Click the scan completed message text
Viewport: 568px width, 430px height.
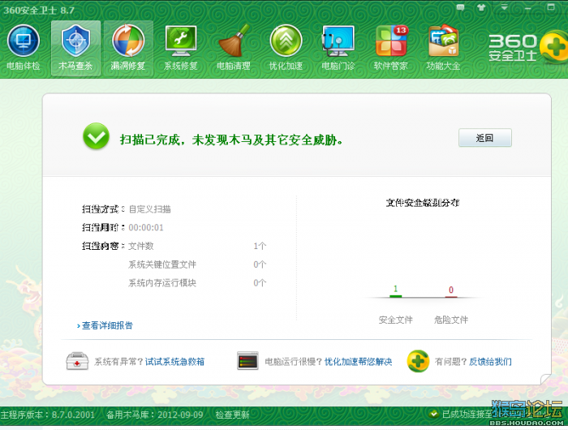click(x=231, y=140)
